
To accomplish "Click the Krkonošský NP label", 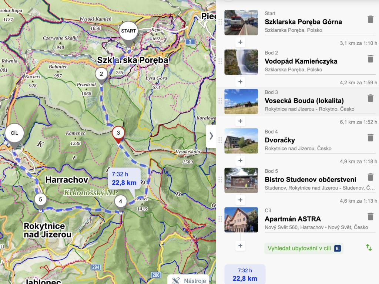I will [90, 192].
